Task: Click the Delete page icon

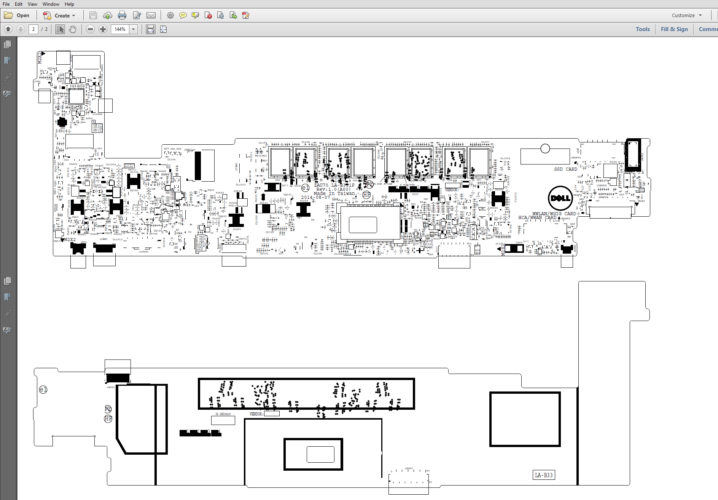Action: 208,16
